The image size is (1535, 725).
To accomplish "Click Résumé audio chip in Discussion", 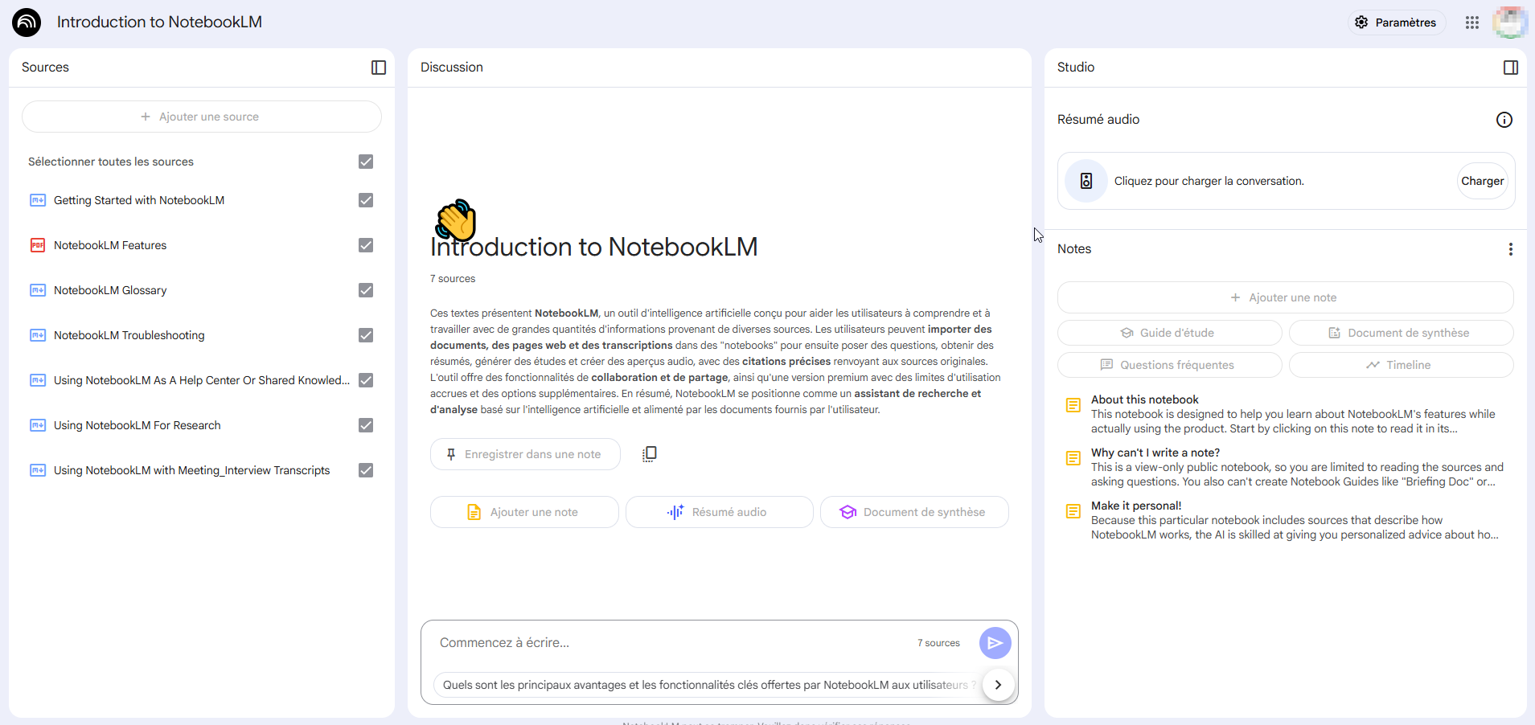I will point(720,512).
